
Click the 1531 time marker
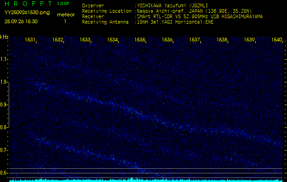coord(31,40)
